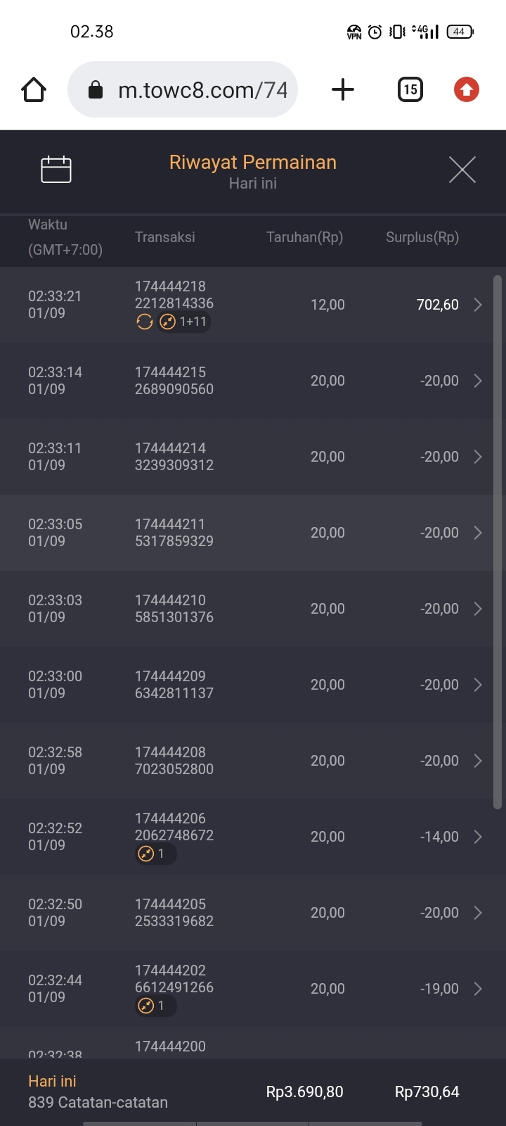Screen dimensions: 506x1126
Task: Expand the 02:32:50 transaction details chevron
Action: pos(478,913)
